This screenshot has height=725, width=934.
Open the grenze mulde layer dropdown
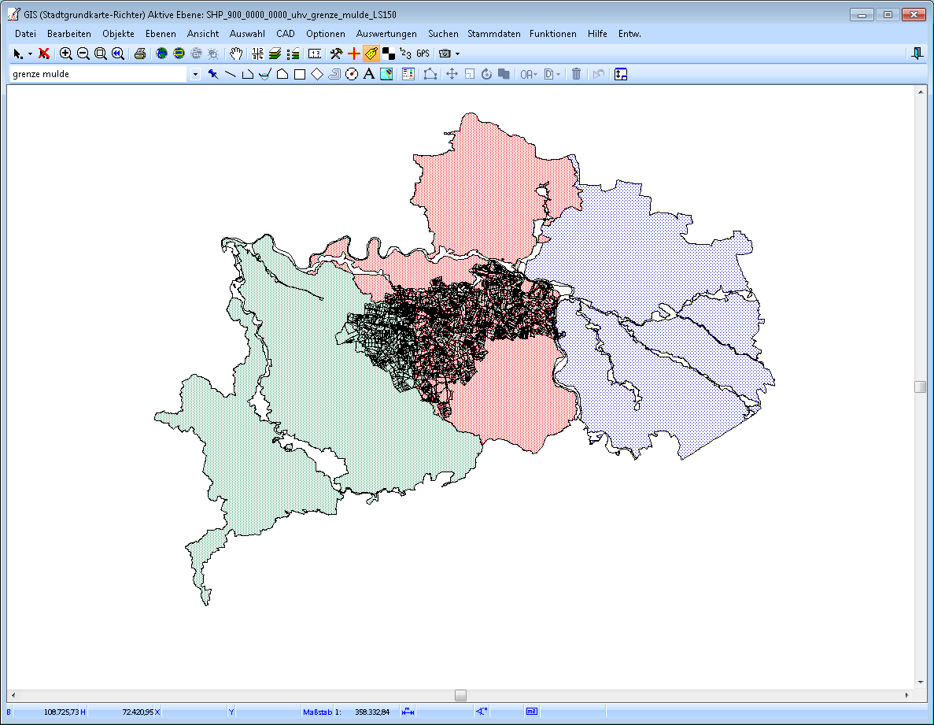point(195,75)
